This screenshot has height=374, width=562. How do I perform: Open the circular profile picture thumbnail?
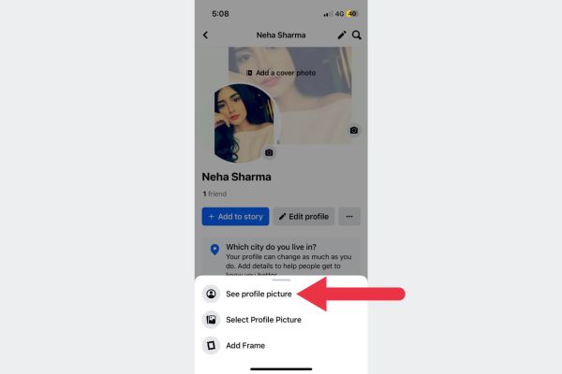[244, 122]
